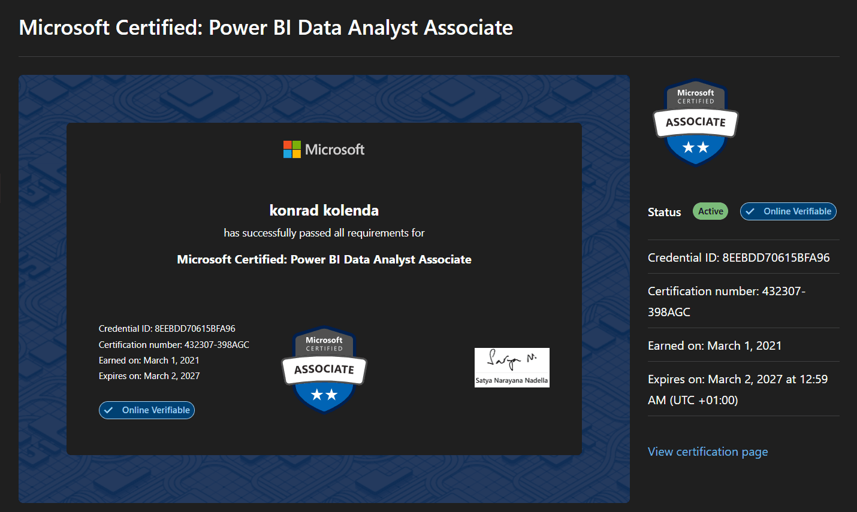
Task: Click the Associate shield badge on certificate
Action: (x=324, y=369)
